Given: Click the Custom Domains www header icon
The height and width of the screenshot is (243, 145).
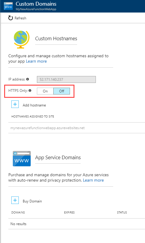Looking at the screenshot, I should (8, 6).
